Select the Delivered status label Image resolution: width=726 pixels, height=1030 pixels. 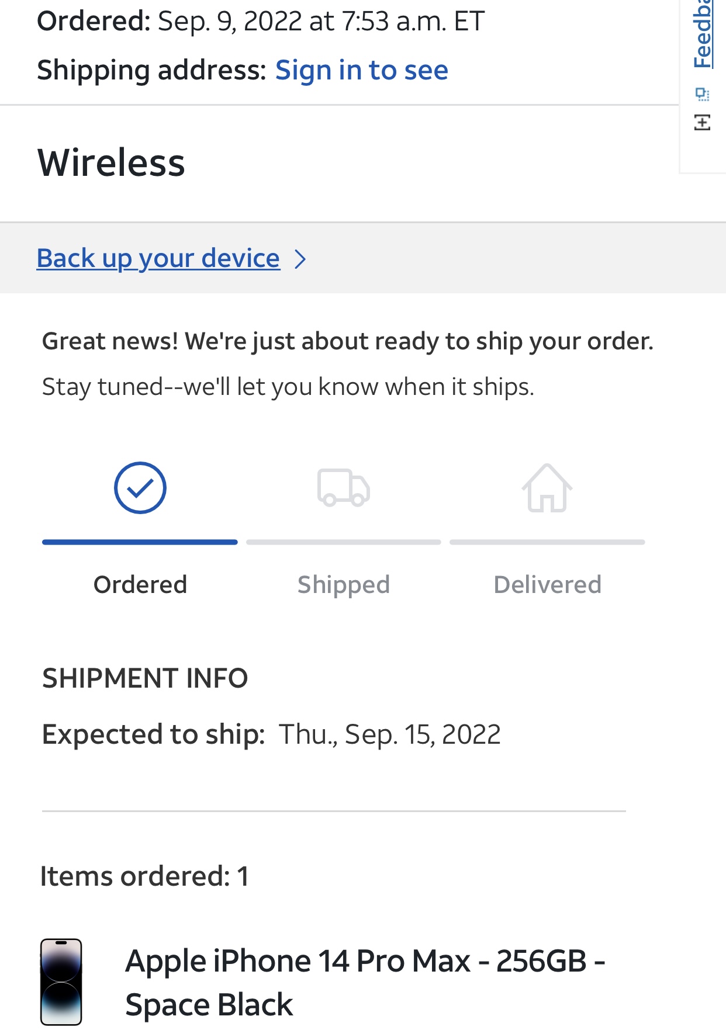pos(547,585)
